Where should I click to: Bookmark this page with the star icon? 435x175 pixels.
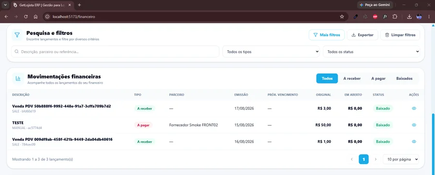tap(342, 16)
